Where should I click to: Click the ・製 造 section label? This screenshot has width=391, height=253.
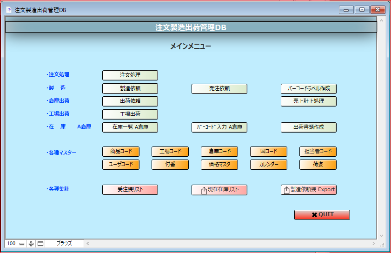(56, 88)
